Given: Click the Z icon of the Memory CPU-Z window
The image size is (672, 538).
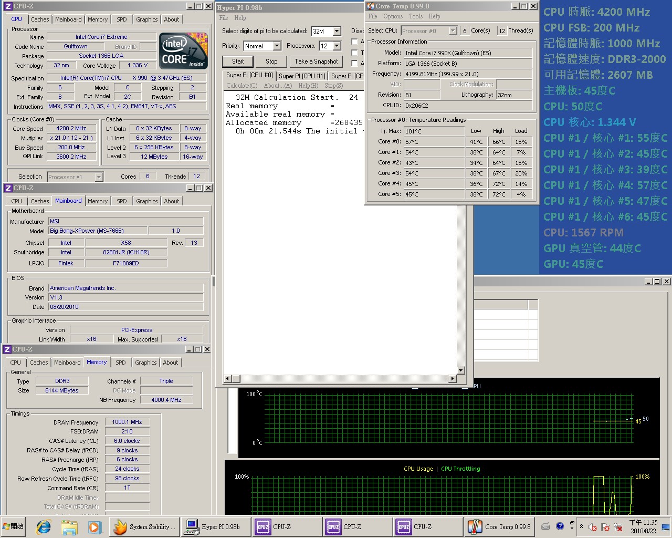Looking at the screenshot, I should [x=7, y=349].
